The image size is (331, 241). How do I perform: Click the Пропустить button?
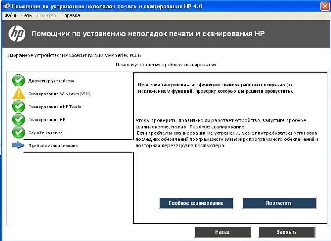tap(279, 203)
